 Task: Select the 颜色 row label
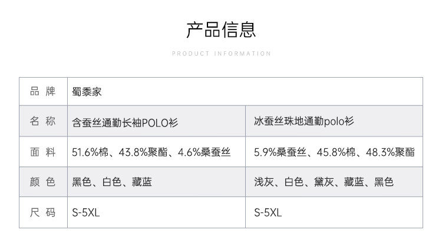point(42,182)
